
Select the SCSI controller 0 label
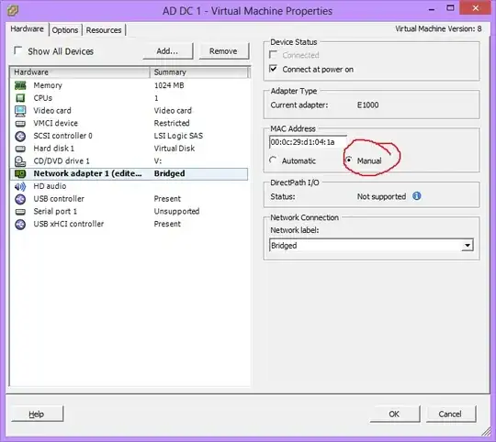[x=63, y=136]
